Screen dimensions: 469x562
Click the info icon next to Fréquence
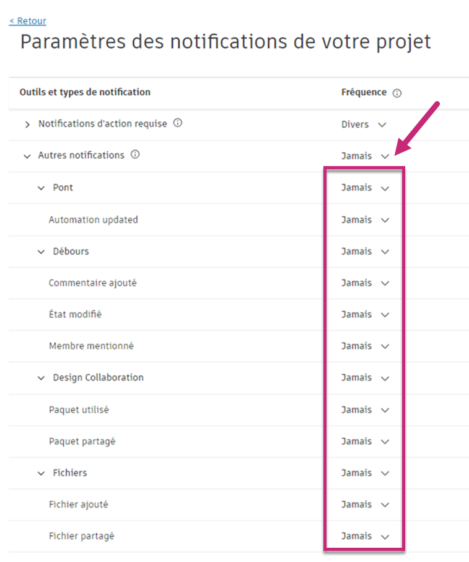397,93
